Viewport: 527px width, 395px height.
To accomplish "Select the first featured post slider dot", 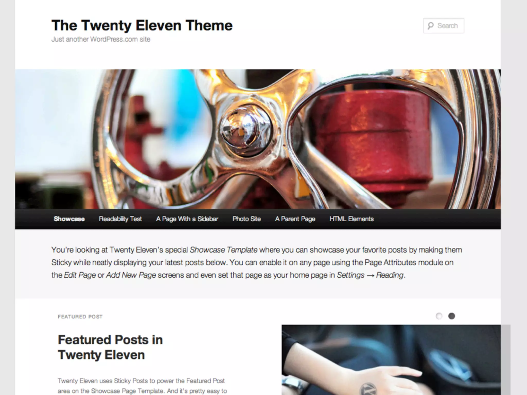I will pyautogui.click(x=439, y=316).
